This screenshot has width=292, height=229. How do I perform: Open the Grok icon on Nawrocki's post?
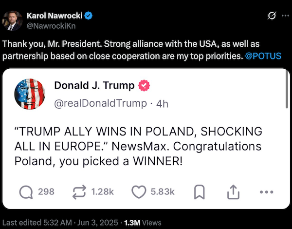pyautogui.click(x=272, y=16)
